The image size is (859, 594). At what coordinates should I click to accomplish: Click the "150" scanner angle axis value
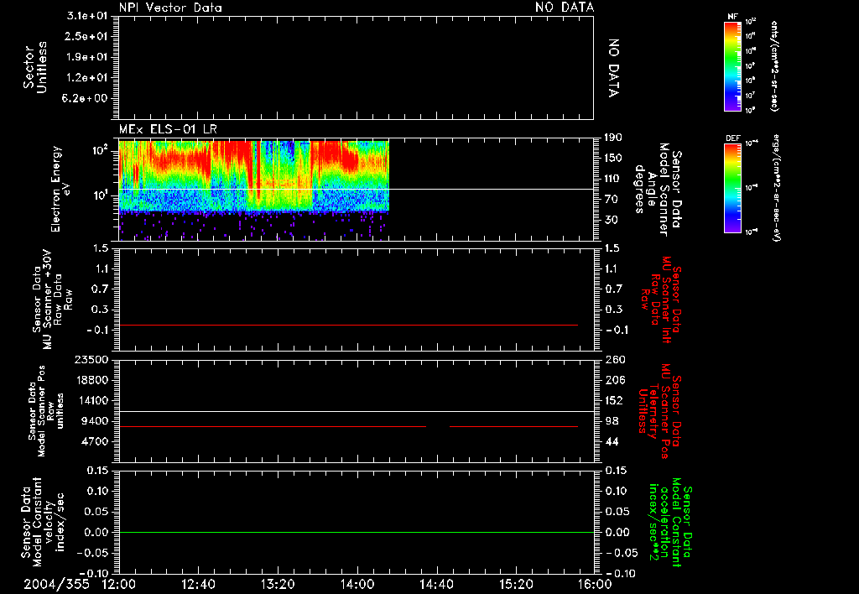[x=613, y=158]
